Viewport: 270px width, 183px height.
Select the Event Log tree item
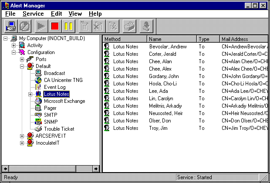click(54, 87)
